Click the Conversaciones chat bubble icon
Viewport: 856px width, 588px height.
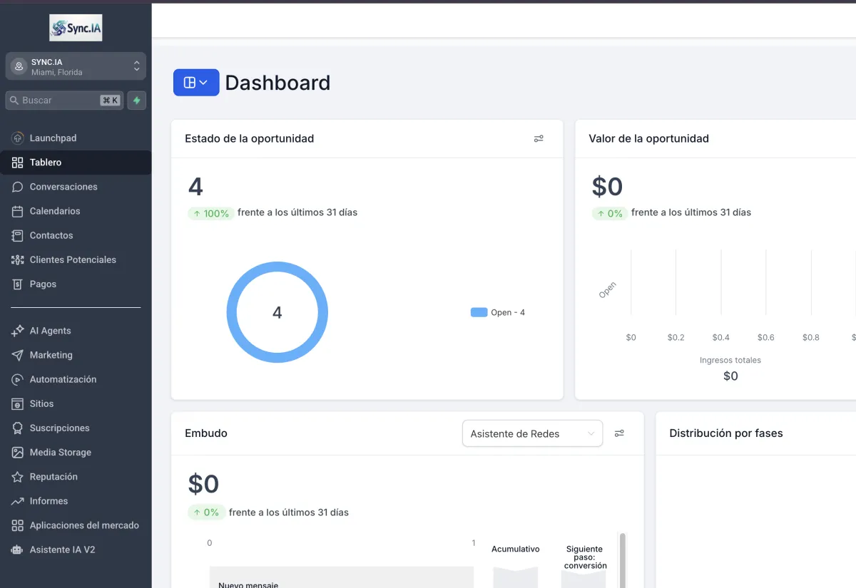click(18, 187)
